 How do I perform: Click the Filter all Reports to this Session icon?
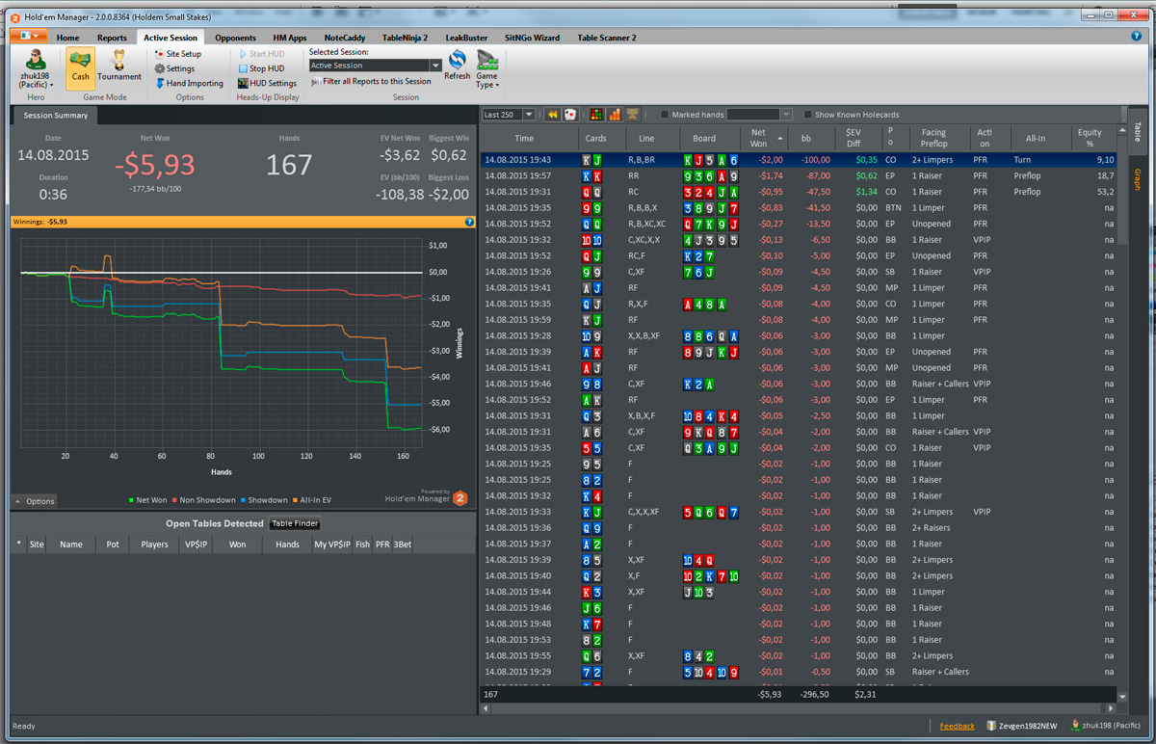click(x=315, y=82)
